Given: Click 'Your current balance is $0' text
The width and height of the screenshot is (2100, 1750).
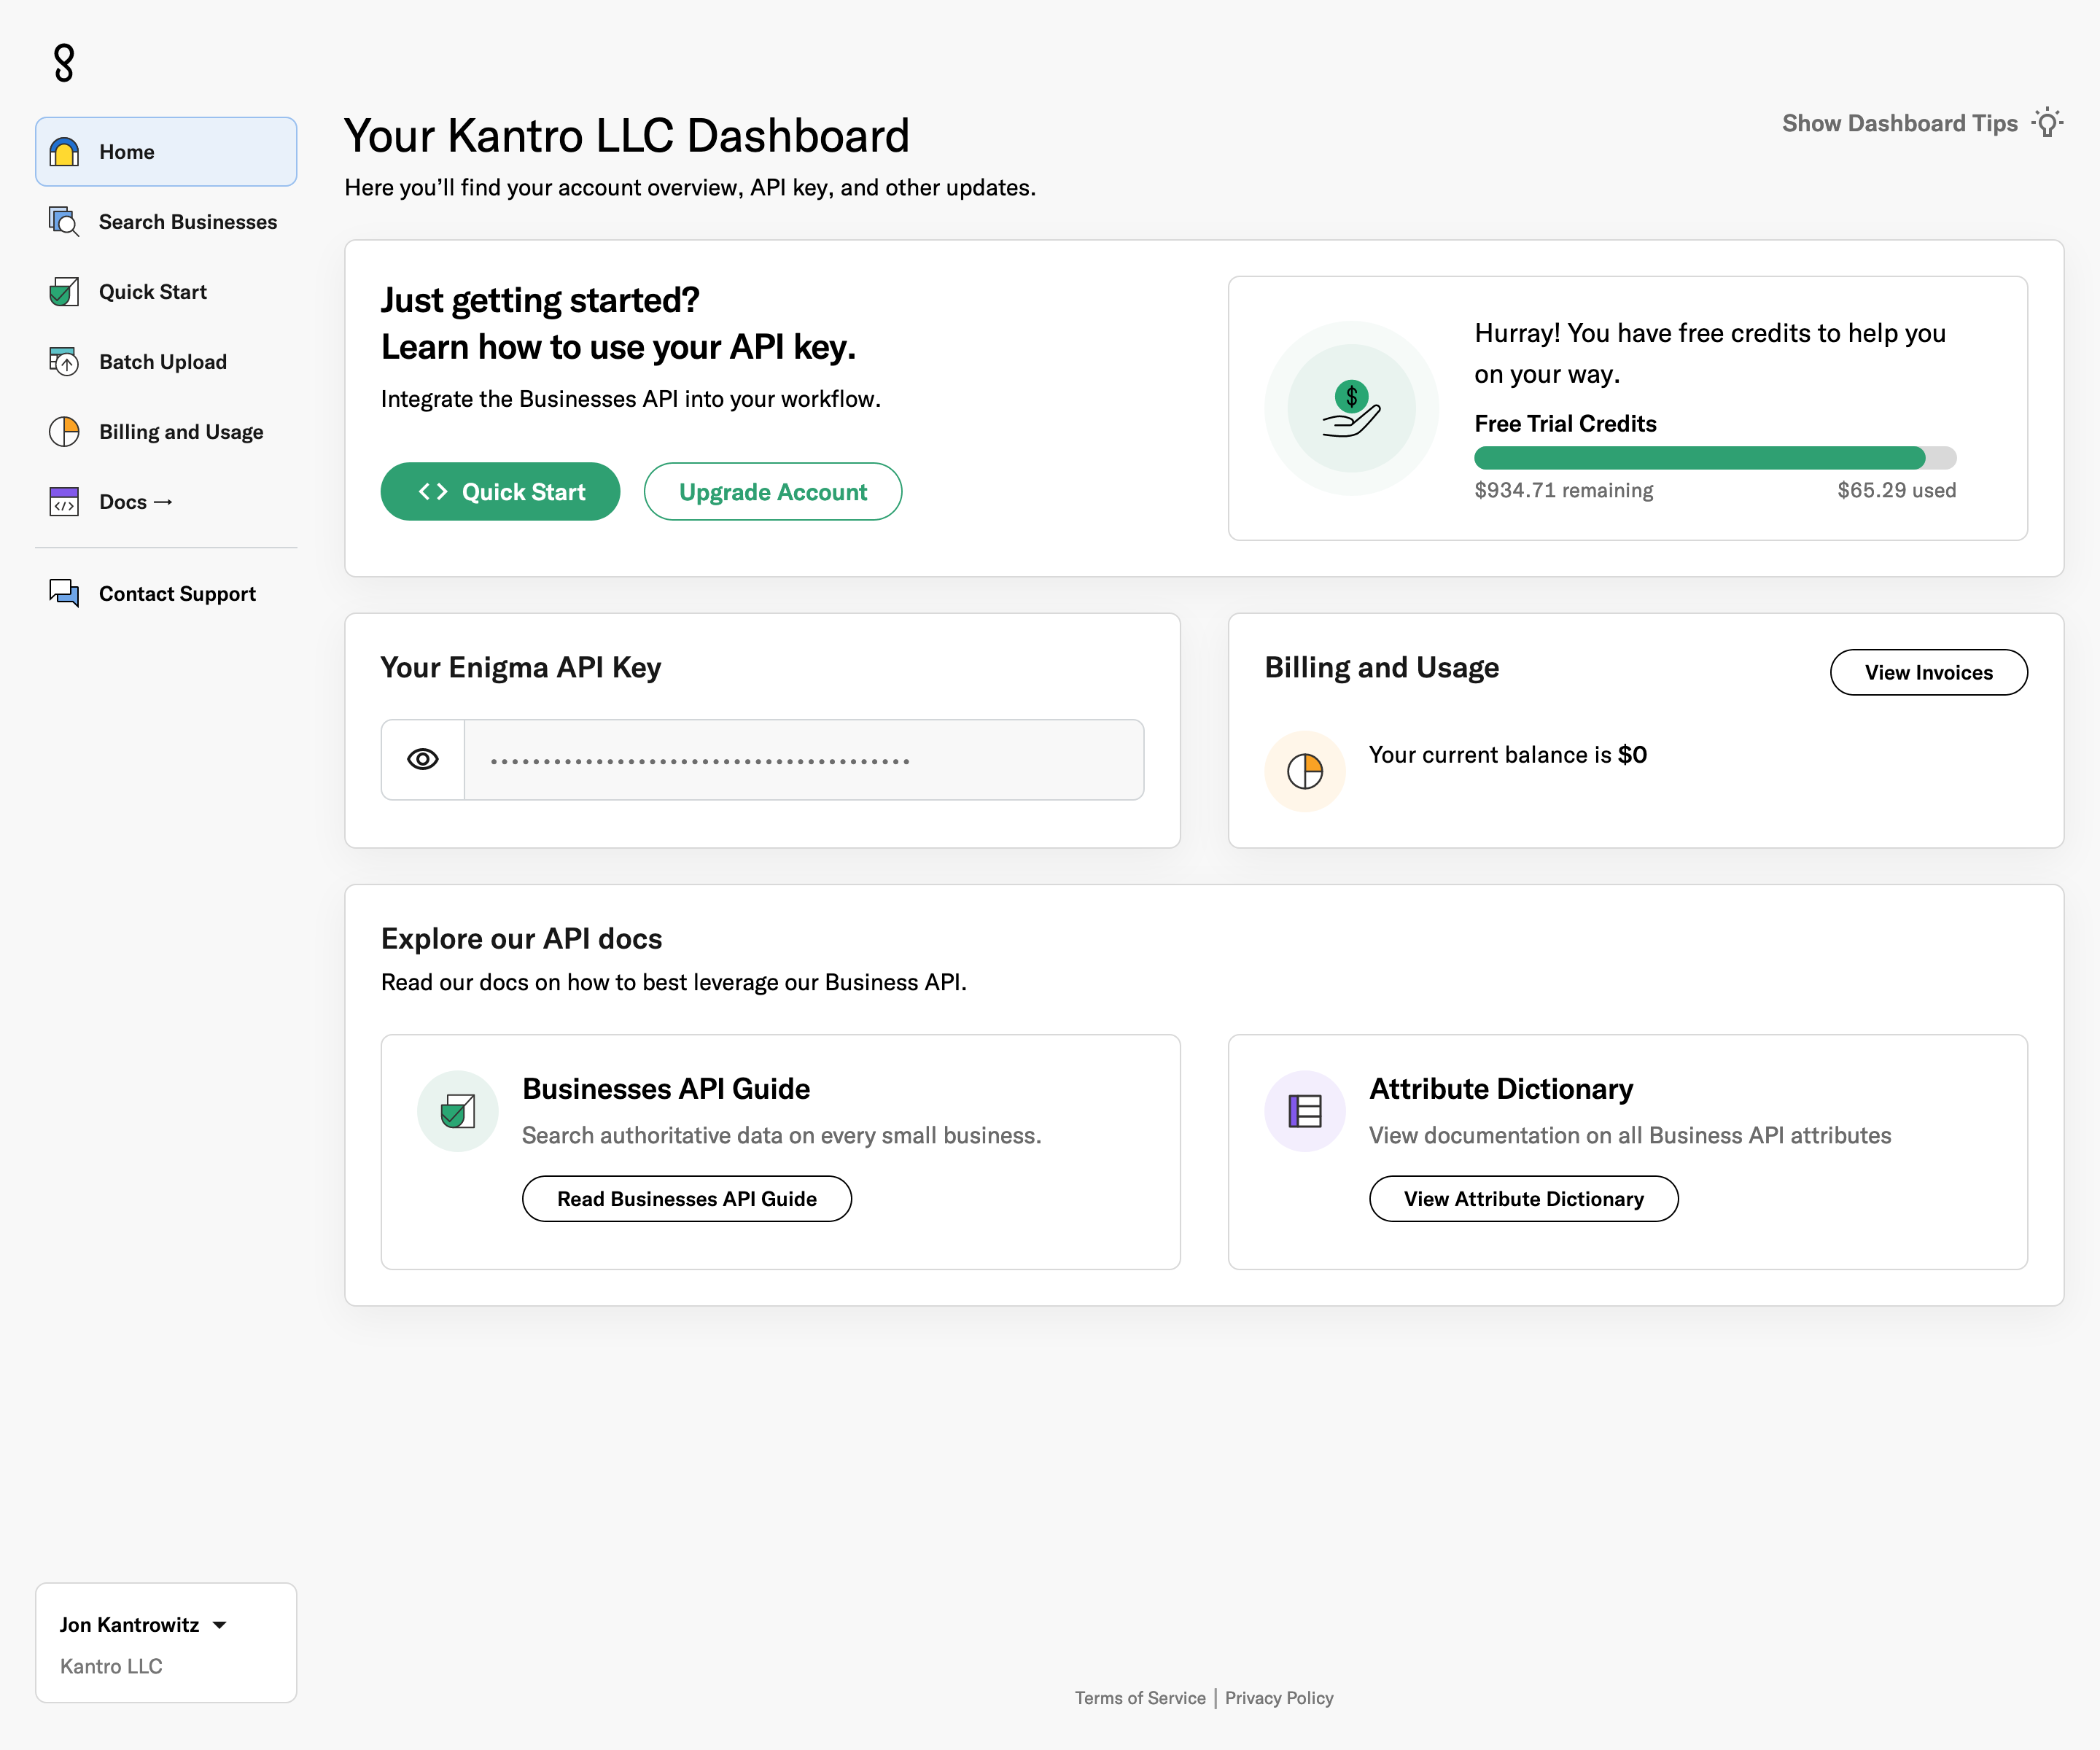Looking at the screenshot, I should [1507, 755].
